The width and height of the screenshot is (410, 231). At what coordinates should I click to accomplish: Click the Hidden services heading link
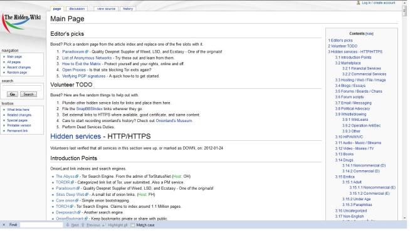coord(76,136)
